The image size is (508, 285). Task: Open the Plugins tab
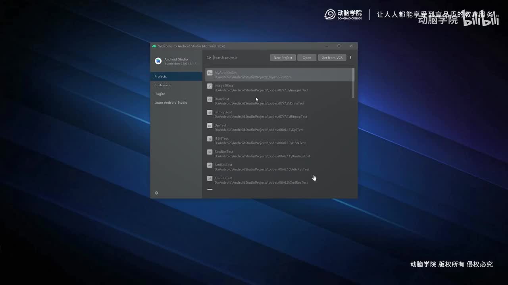176,94
